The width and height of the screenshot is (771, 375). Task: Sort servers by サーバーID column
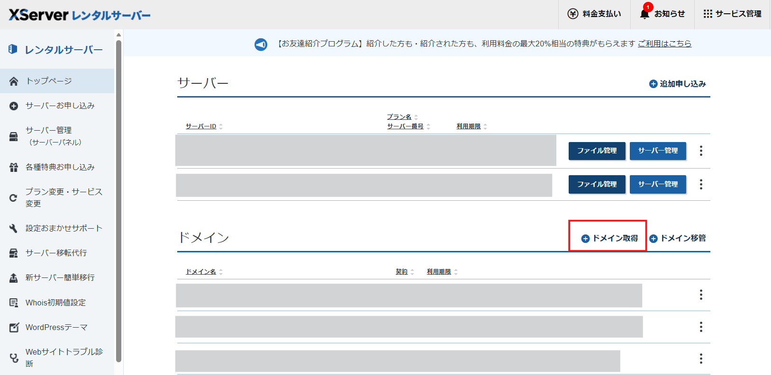coord(204,126)
